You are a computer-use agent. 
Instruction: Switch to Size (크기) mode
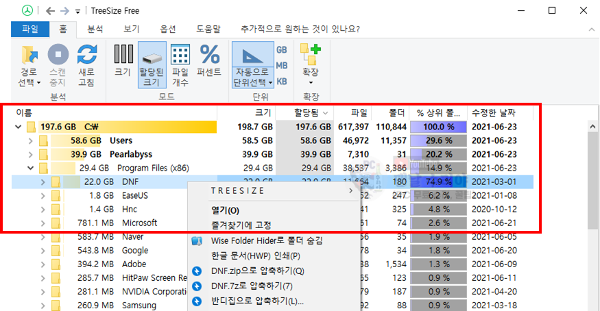tap(123, 60)
